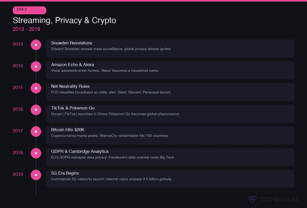Screen dimensions: 307x208
Task: Open the Net Neutrality Rules card
Action: click(170, 92)
